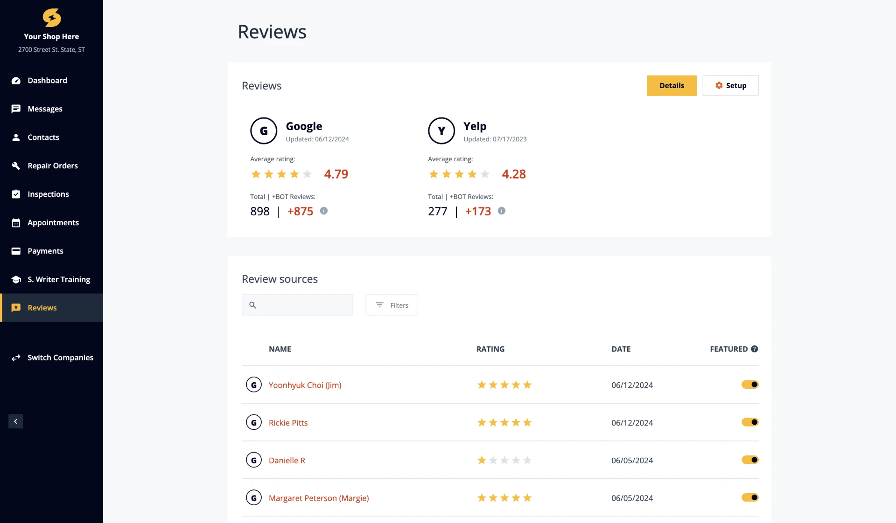Click the Featured column help icon

(755, 349)
